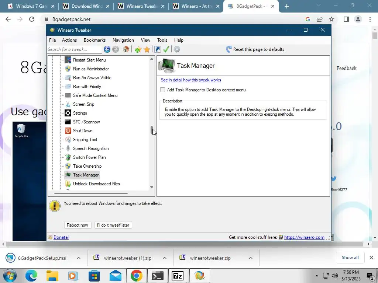Select Switch Power Plan in tree
Viewport: 378px width, 283px height.
point(89,157)
